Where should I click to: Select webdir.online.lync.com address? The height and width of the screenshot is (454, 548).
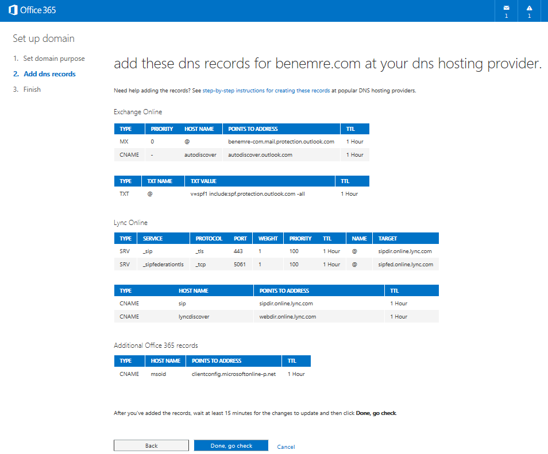(x=287, y=317)
